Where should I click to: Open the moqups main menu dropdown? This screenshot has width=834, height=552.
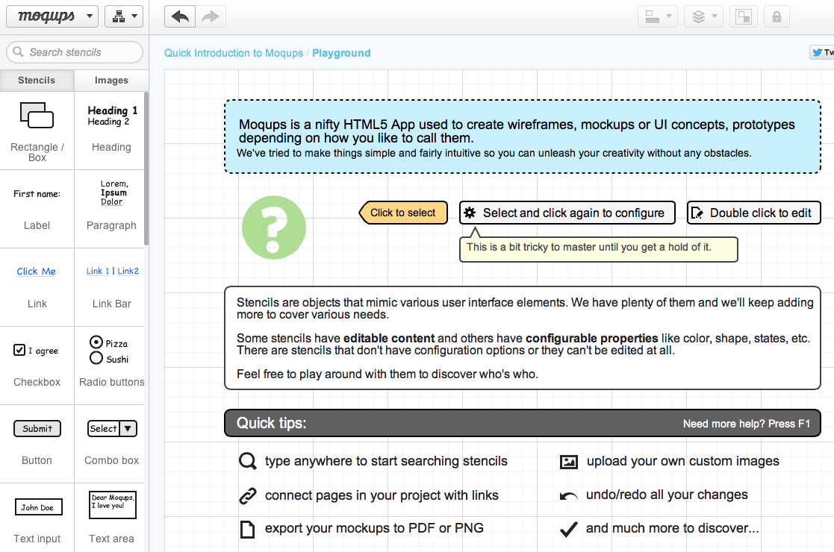[52, 16]
